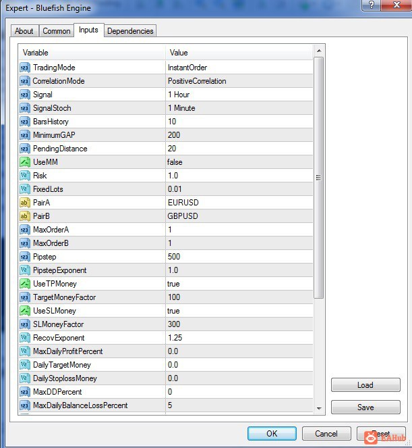Click the scrollbar down arrow
Screen dimensions: 412x448
319,409
